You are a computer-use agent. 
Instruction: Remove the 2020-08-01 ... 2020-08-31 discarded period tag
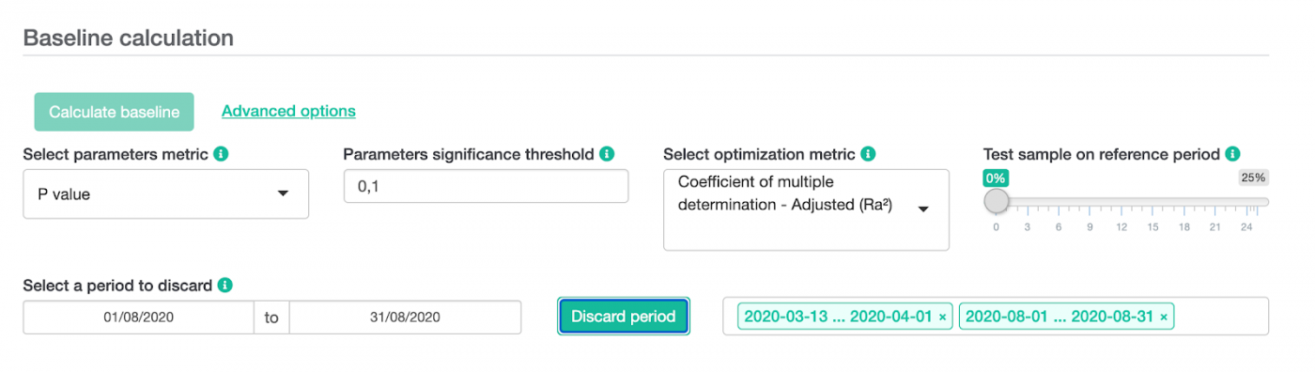(x=1164, y=318)
